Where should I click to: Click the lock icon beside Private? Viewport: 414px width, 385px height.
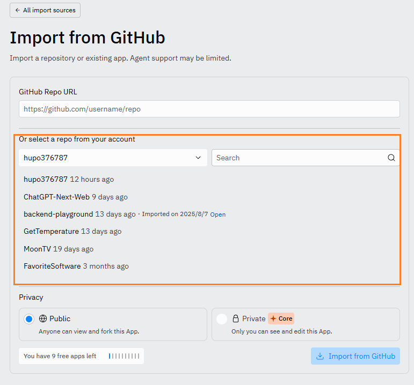click(236, 319)
